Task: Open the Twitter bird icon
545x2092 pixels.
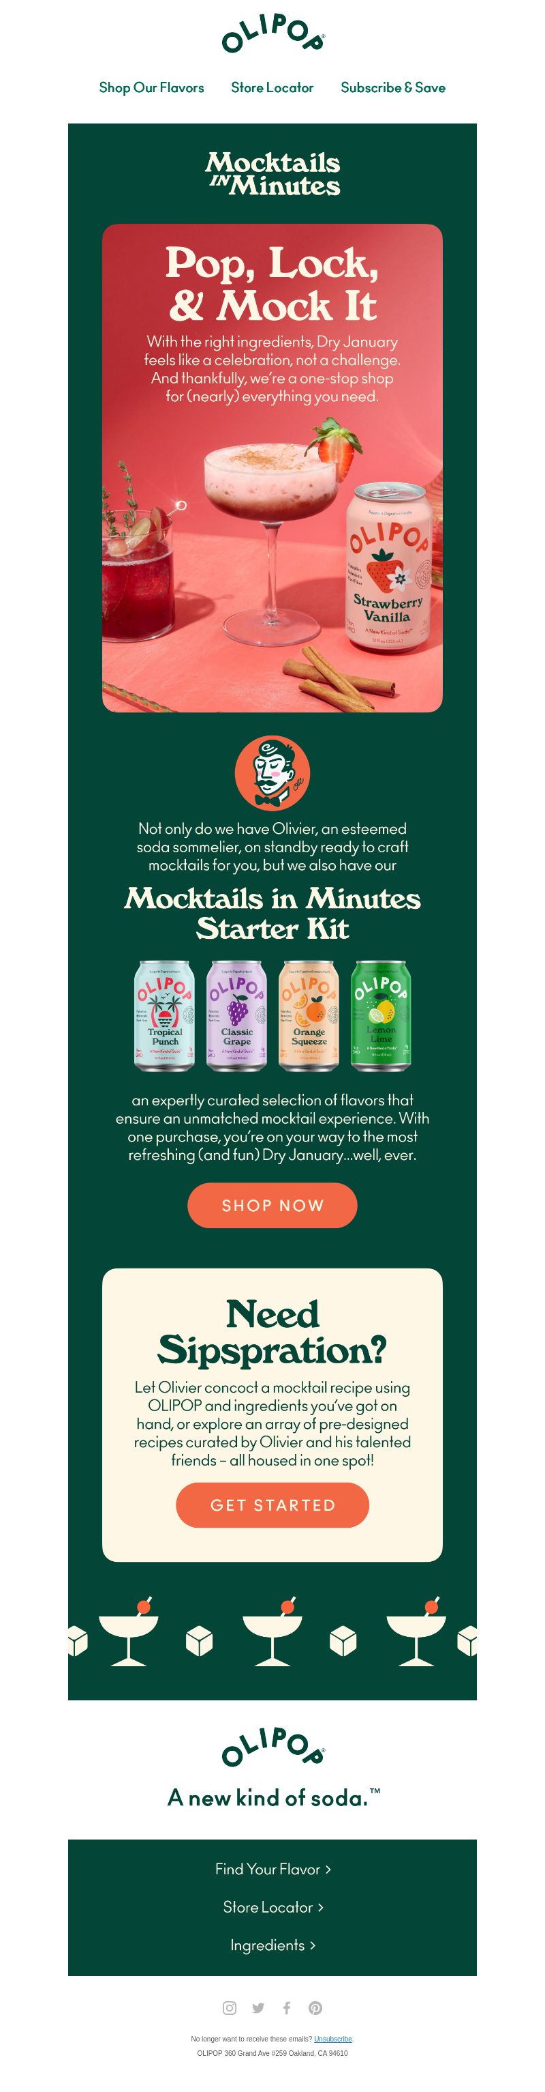Action: tap(258, 2007)
